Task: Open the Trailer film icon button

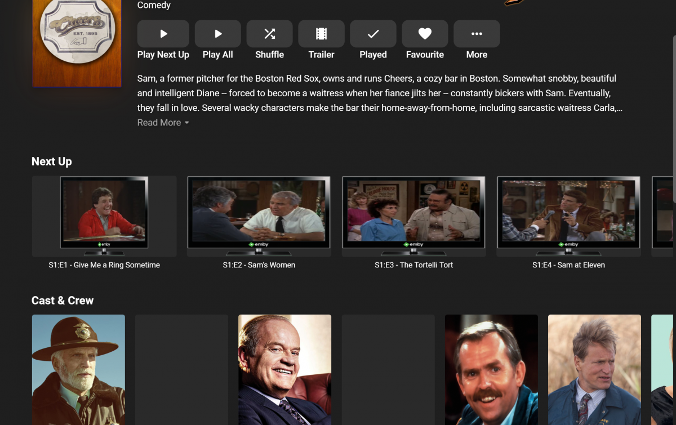Action: 322,34
